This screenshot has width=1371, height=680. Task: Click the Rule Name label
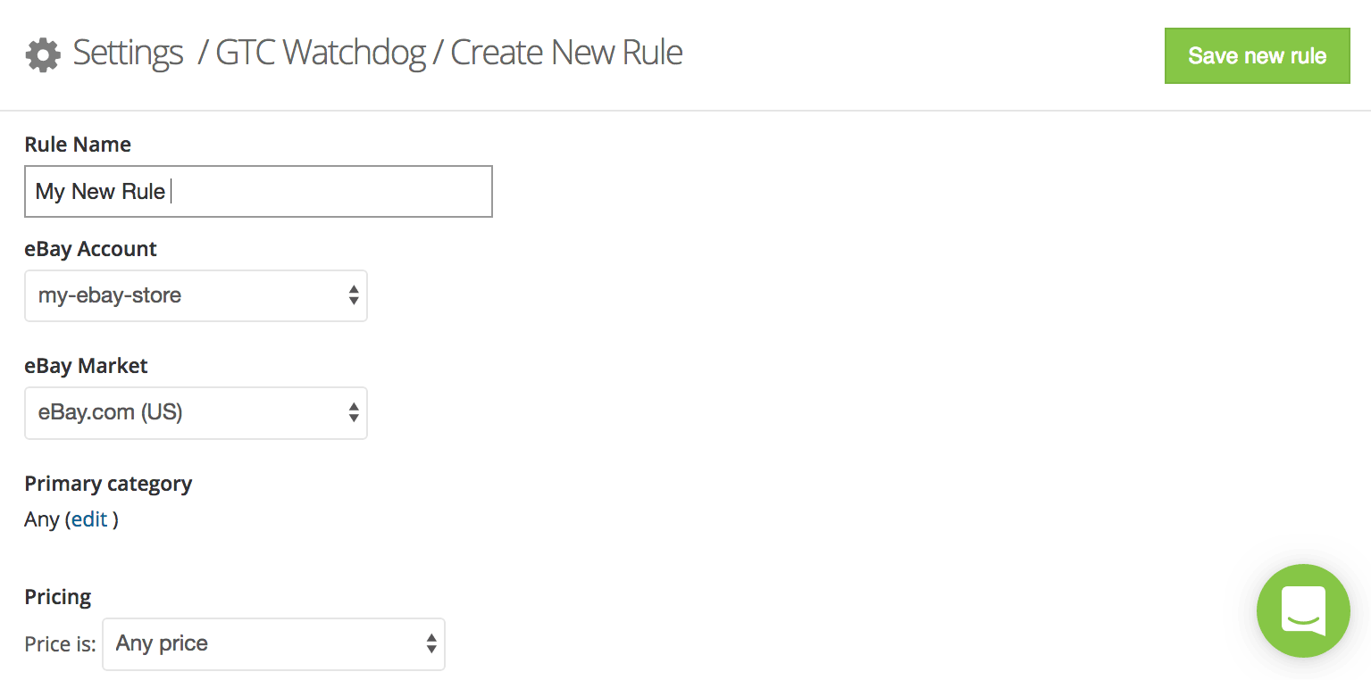tap(78, 145)
